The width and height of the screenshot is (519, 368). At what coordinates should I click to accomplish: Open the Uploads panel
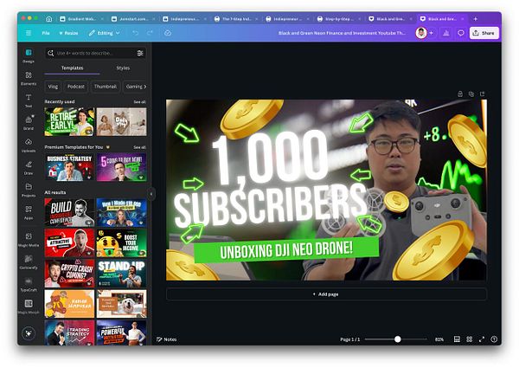pos(29,145)
